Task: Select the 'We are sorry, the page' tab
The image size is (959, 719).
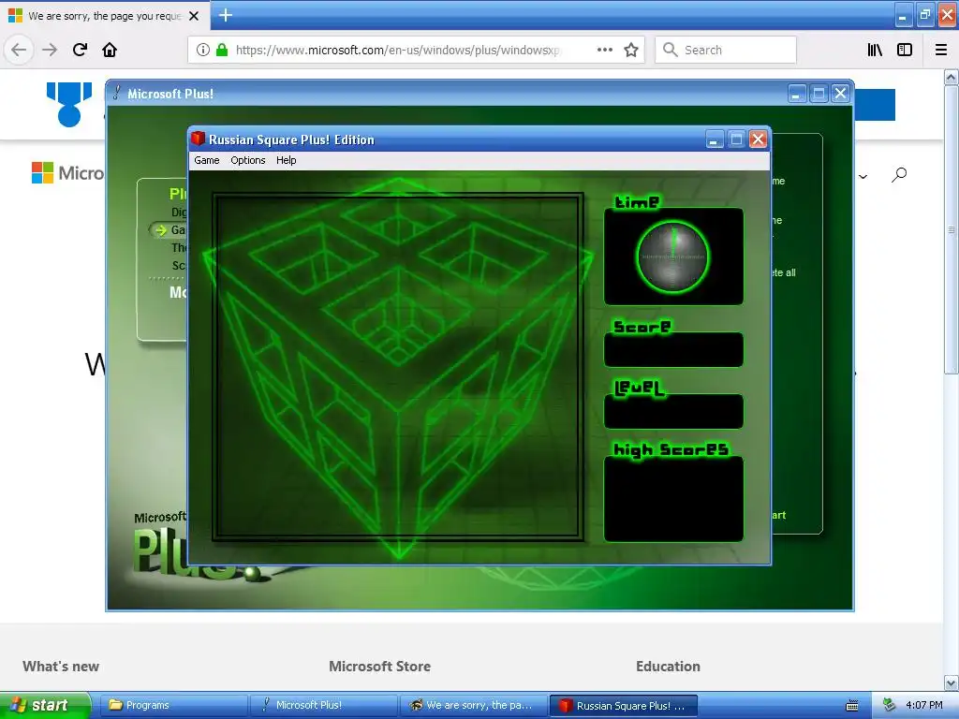Action: pos(104,16)
